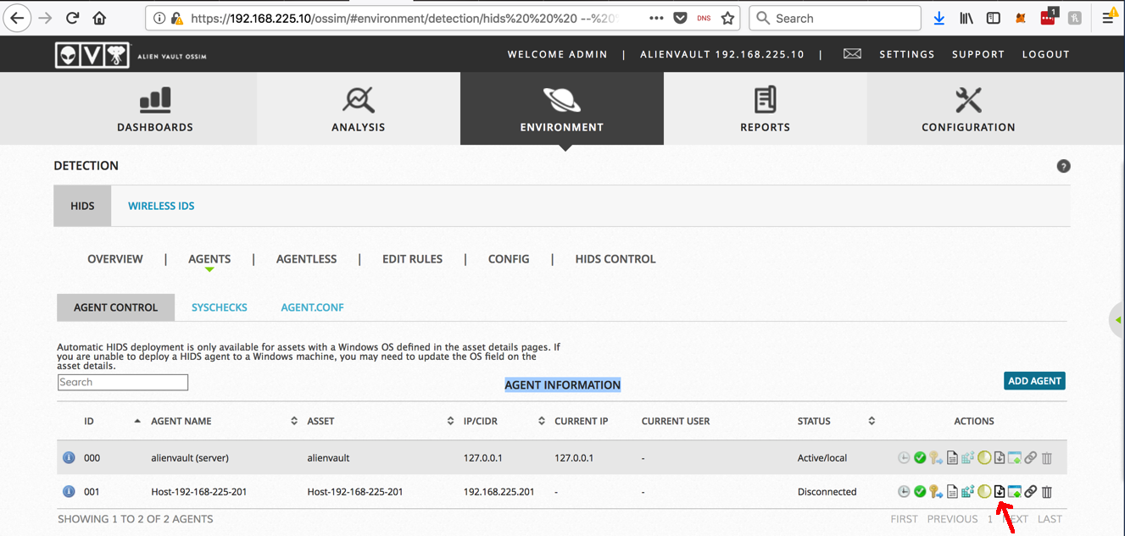Click the teal blocks icon for agent 001
1125x536 pixels.
pyautogui.click(x=967, y=491)
